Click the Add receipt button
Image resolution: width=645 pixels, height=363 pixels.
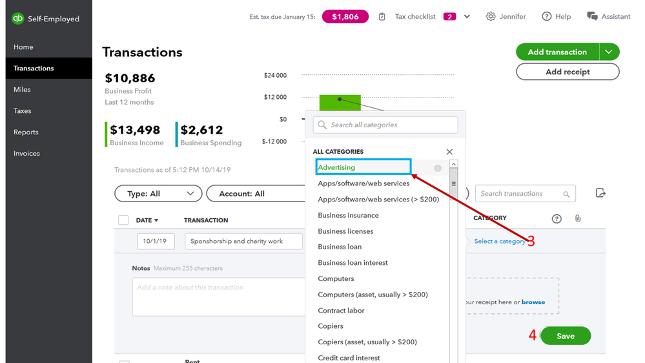point(568,72)
